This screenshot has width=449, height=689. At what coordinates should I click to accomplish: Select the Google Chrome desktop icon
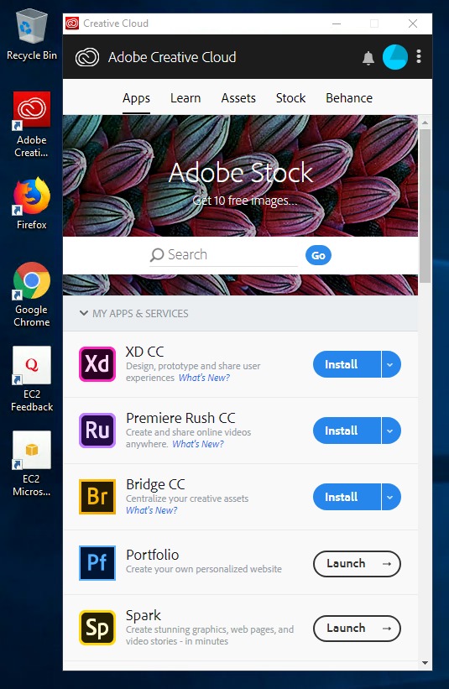click(32, 295)
